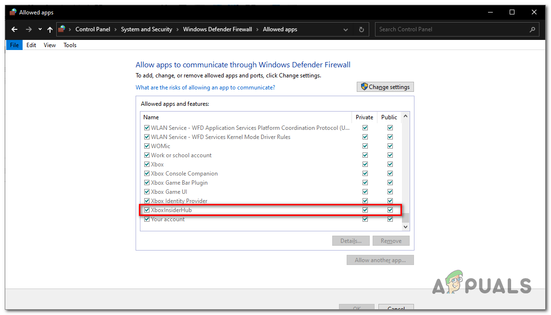Click the Control Panel icon in address bar
The width and height of the screenshot is (551, 315).
(62, 29)
